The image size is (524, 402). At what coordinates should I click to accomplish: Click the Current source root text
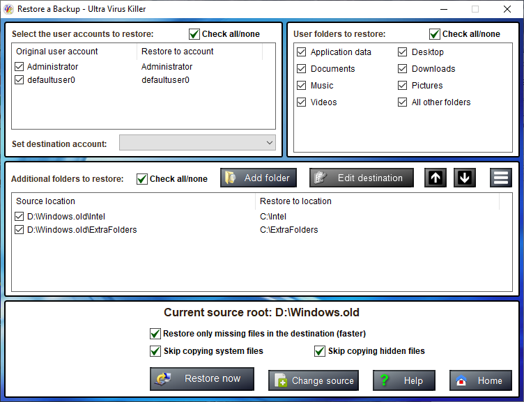261,312
